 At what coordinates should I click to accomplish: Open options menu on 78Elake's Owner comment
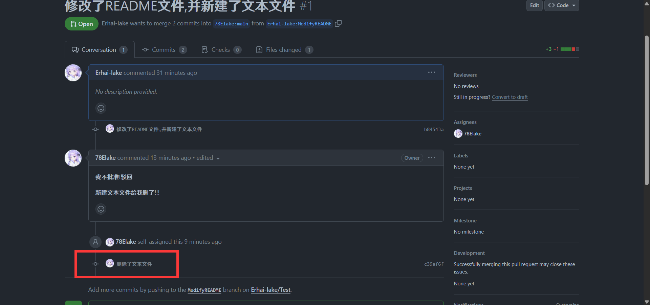(x=431, y=158)
